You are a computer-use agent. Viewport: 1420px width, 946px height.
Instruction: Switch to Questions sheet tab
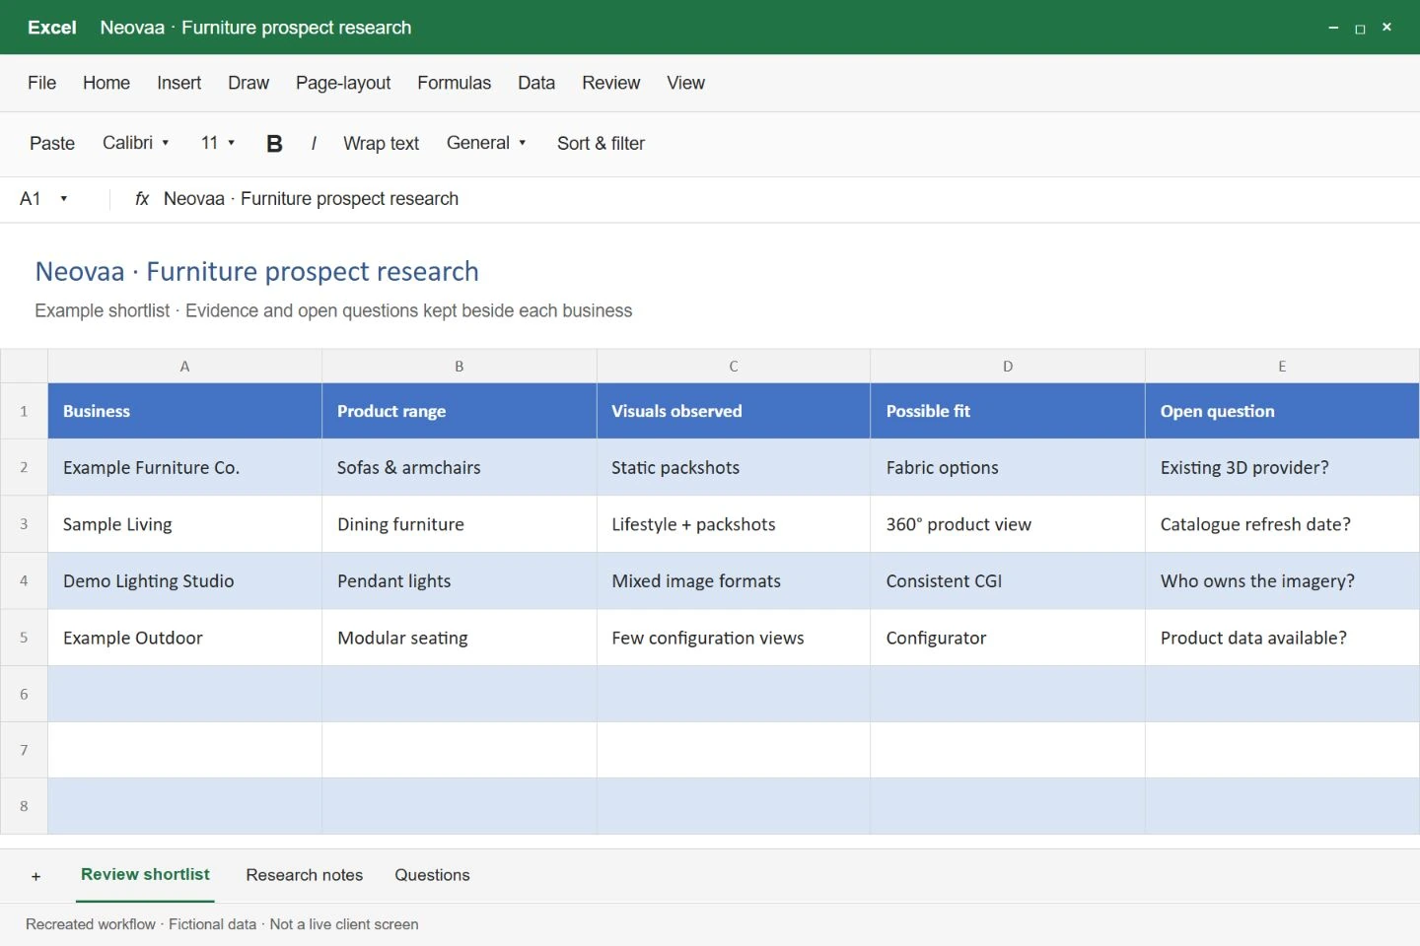(432, 875)
